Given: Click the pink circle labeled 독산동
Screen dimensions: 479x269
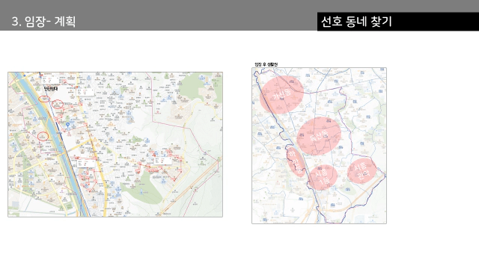Looking at the screenshot, I should 319,136.
